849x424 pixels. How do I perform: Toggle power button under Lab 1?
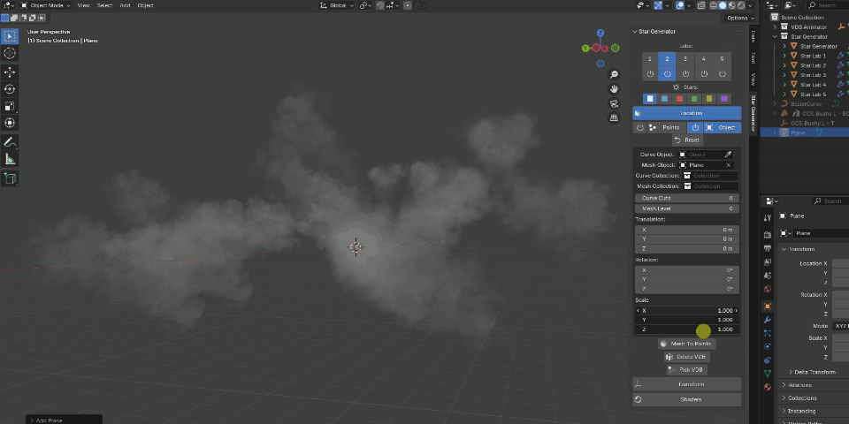click(x=650, y=73)
